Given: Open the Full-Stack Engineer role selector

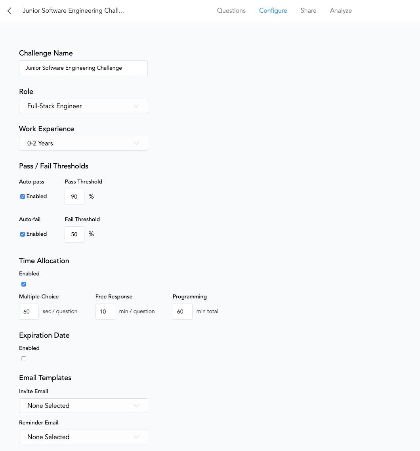Looking at the screenshot, I should point(83,106).
